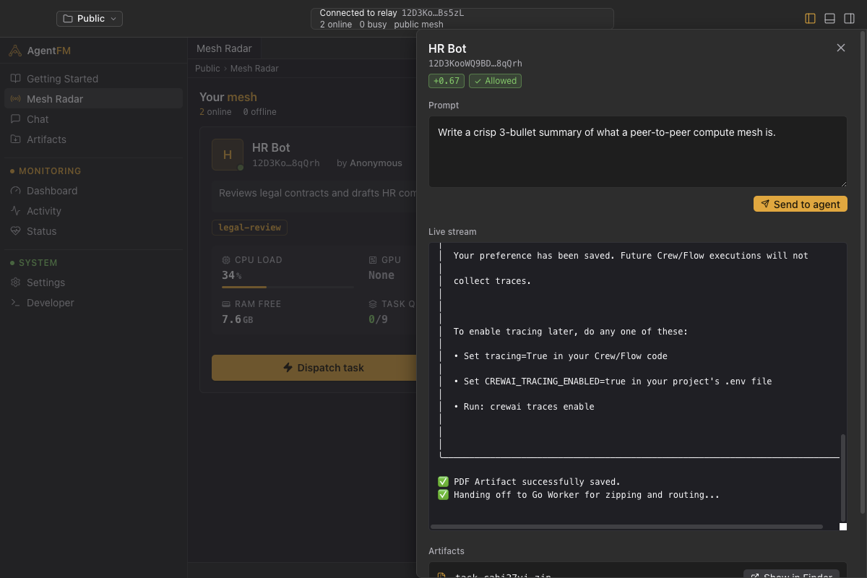Click the +0.67 score badge
Viewport: 867px width, 578px height.
click(447, 81)
